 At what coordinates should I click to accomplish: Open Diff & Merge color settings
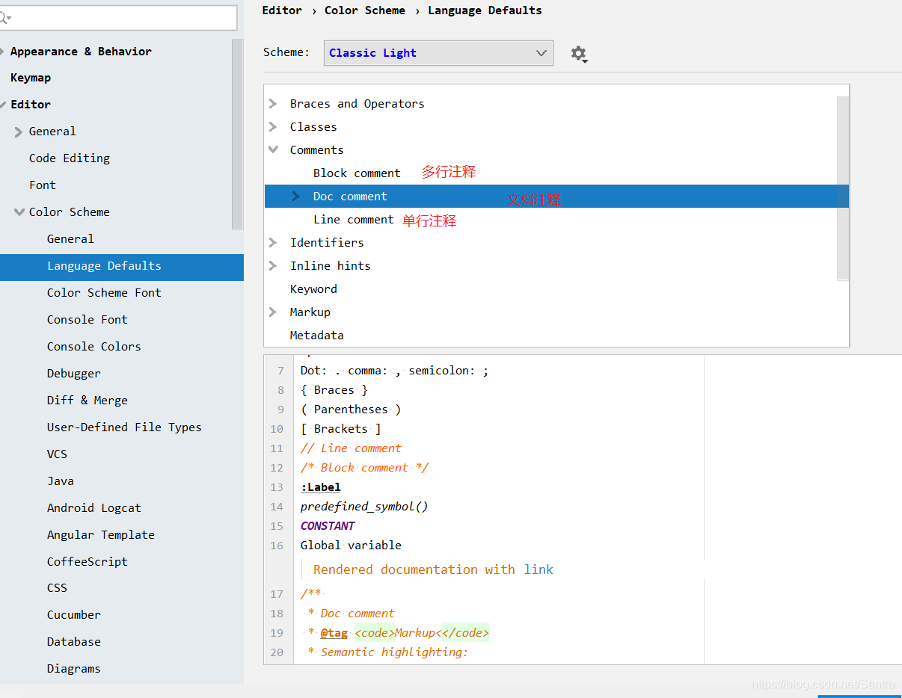click(x=88, y=401)
